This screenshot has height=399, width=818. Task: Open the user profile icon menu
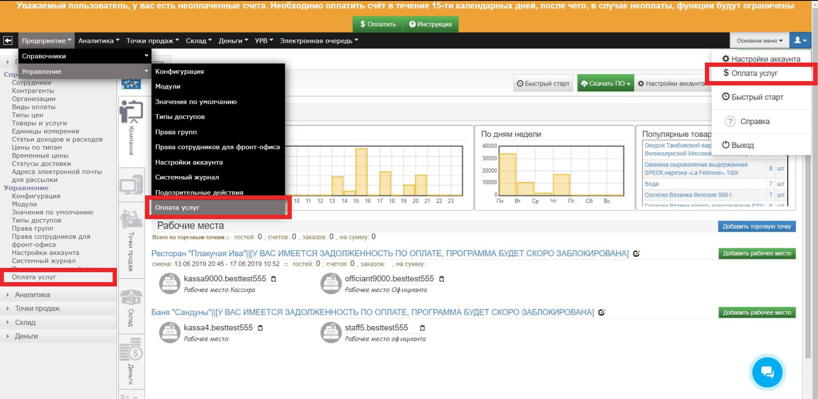tap(800, 41)
